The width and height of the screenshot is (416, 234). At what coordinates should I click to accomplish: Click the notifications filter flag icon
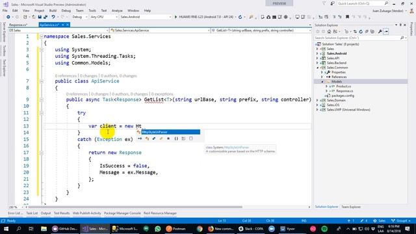click(x=324, y=3)
